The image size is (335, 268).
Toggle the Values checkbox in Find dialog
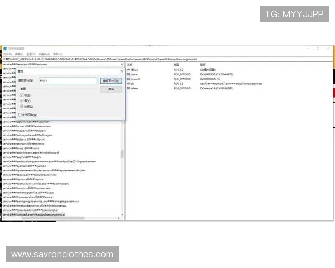pyautogui.click(x=22, y=100)
